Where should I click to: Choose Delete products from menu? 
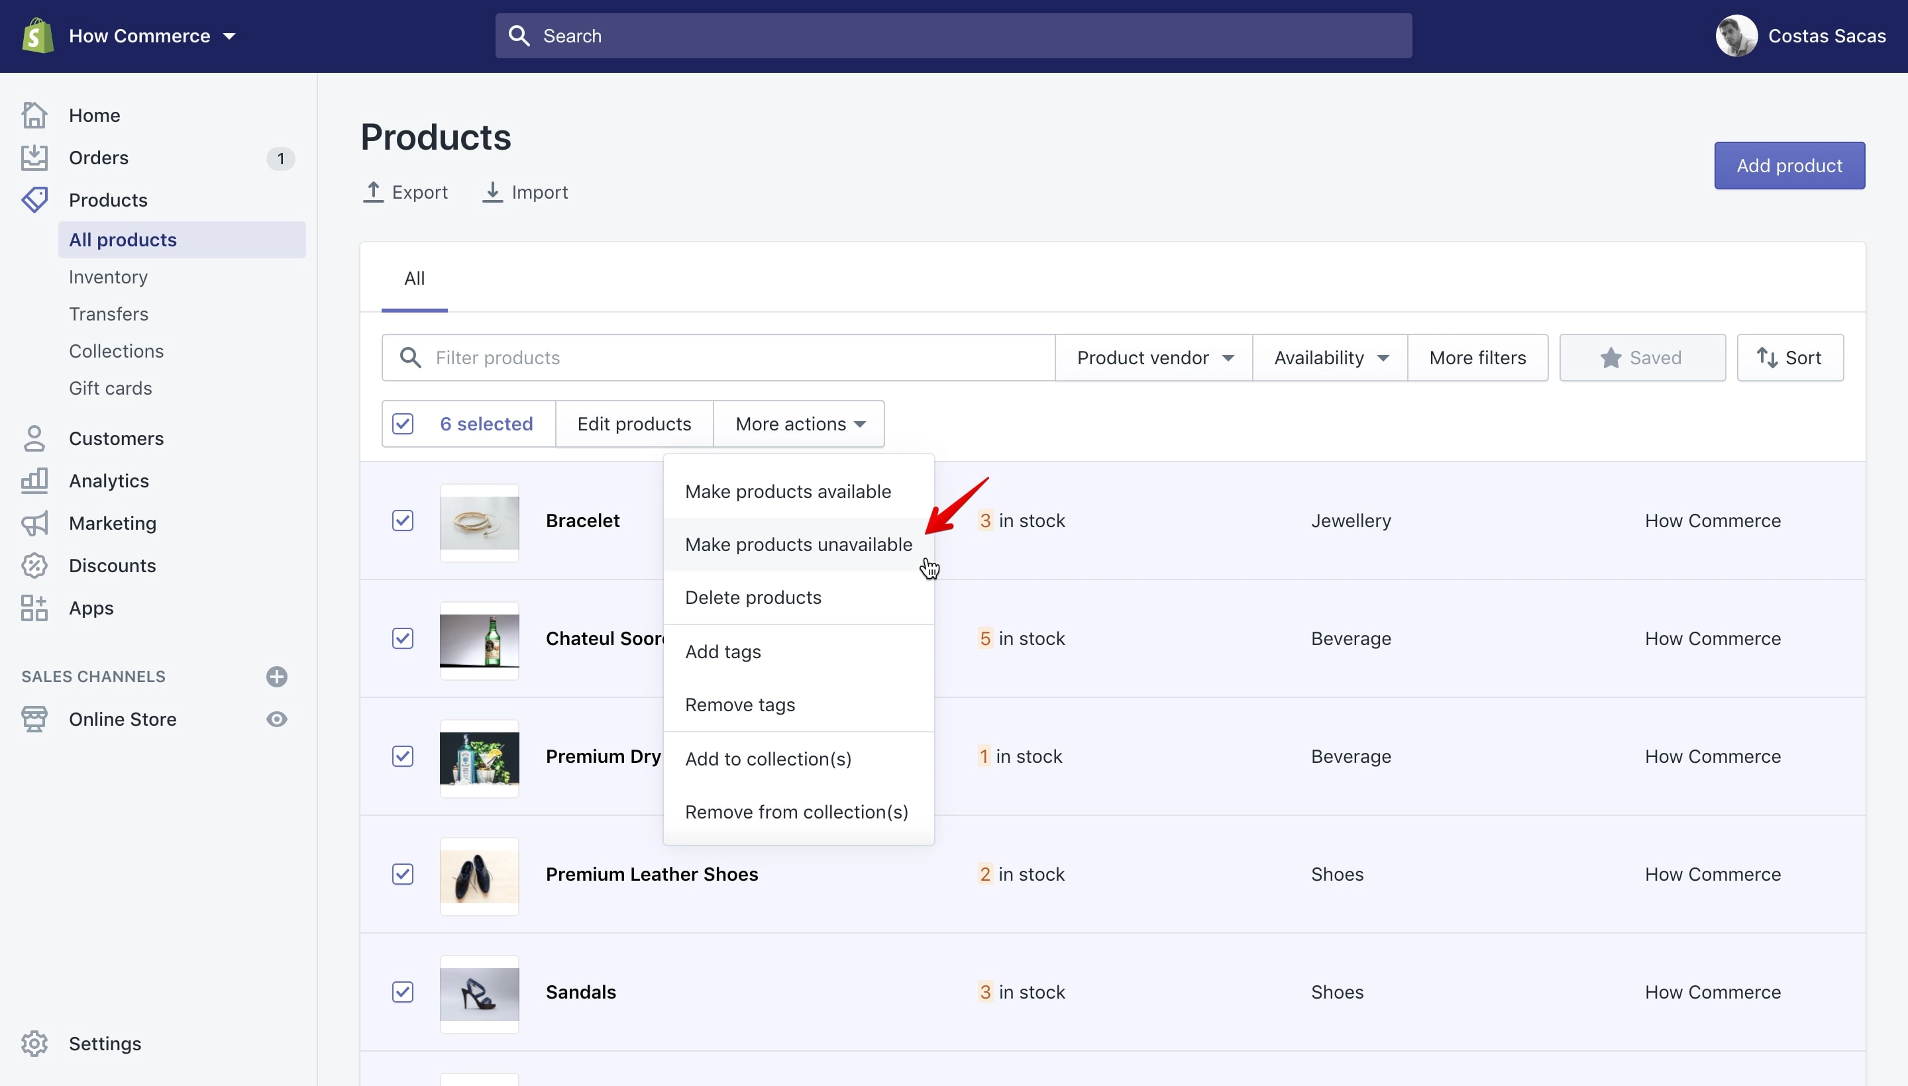point(798,597)
